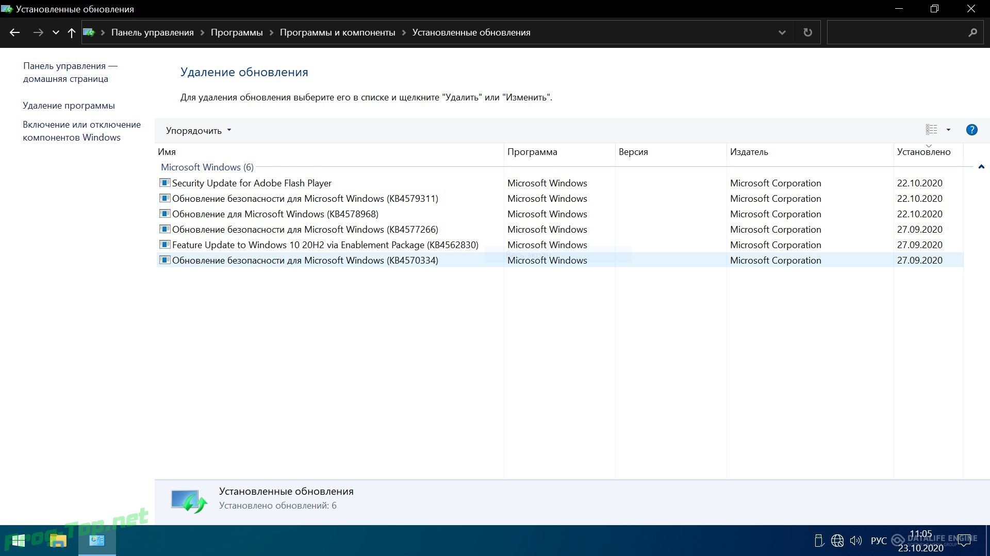990x556 pixels.
Task: Click Установленные обновления breadcrumb
Action: (471, 32)
